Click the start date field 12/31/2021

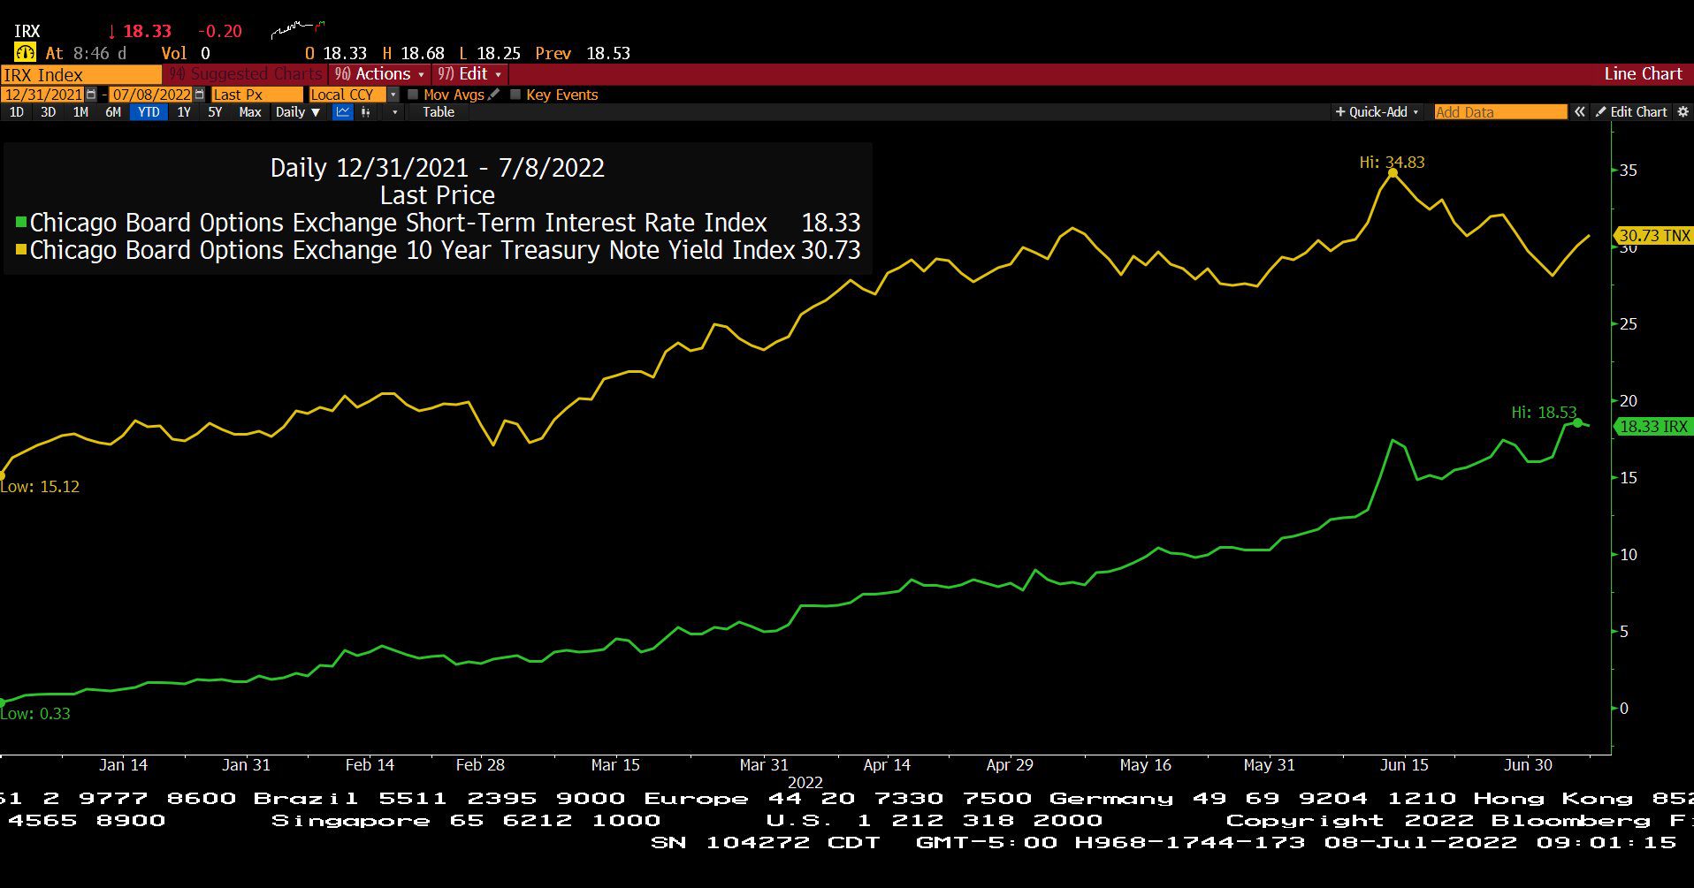tap(43, 95)
